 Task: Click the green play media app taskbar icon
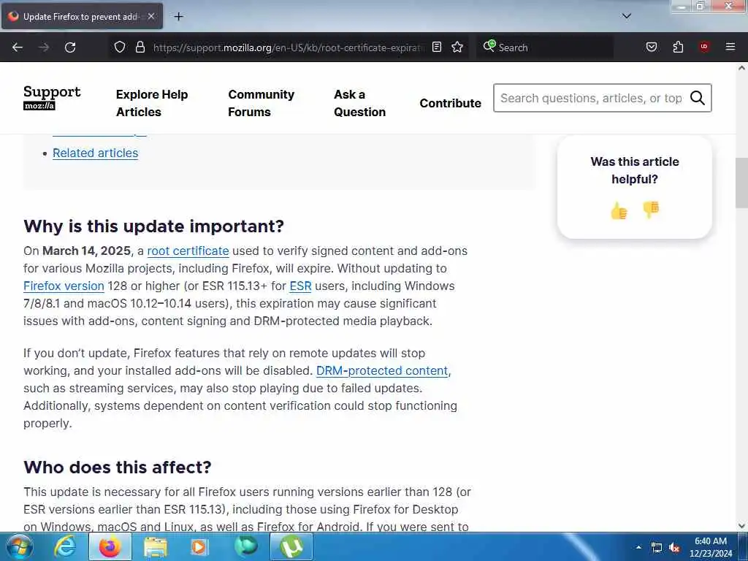[x=245, y=546]
